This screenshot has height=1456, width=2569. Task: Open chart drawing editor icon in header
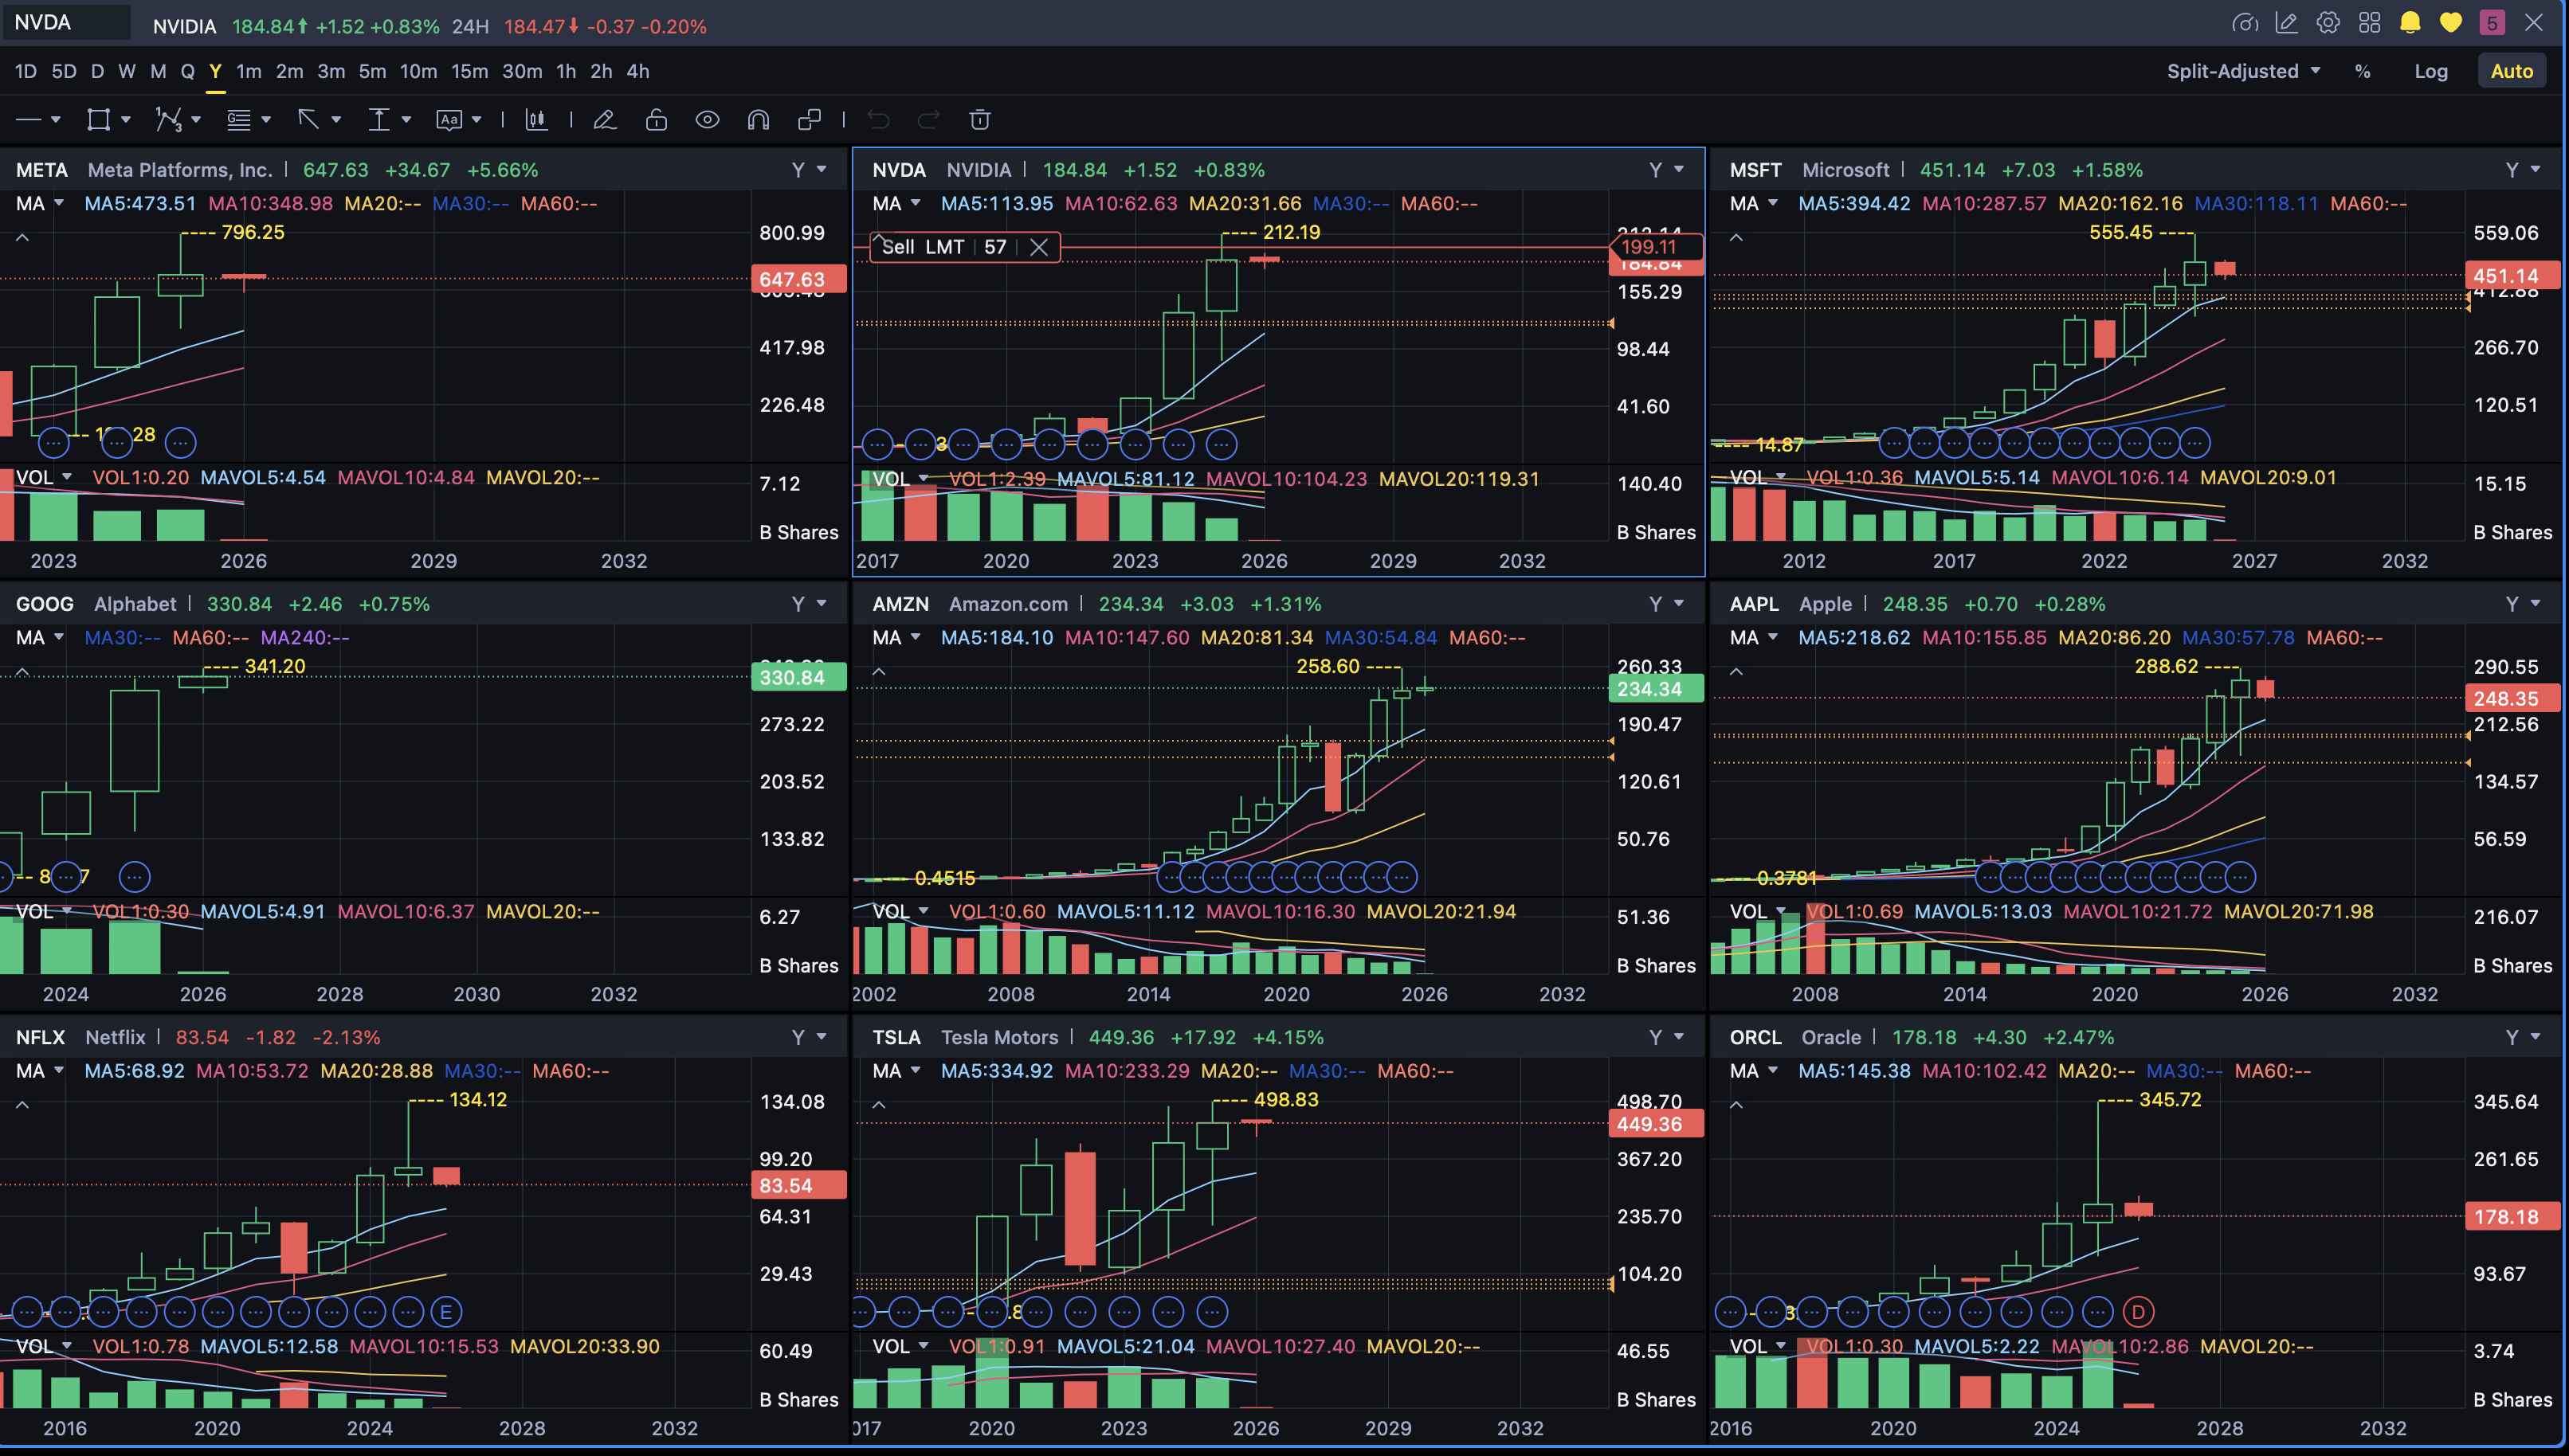tap(2286, 22)
